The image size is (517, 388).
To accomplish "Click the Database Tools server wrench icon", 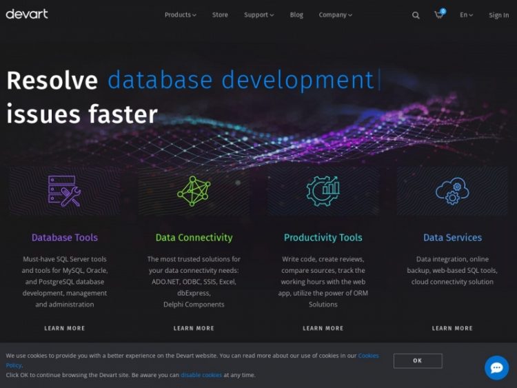I will tap(65, 191).
